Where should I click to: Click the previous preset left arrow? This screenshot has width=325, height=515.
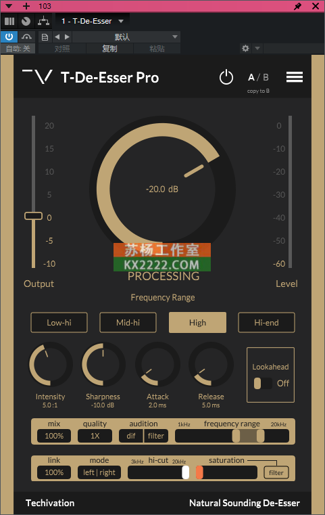click(57, 37)
